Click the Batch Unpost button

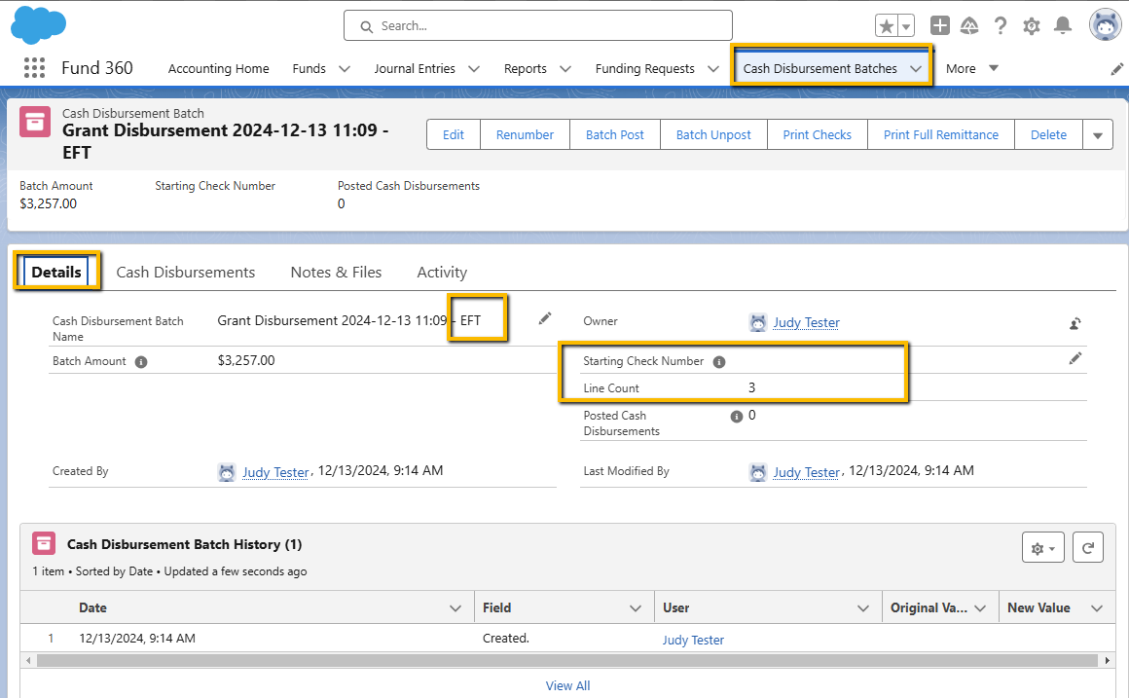pyautogui.click(x=713, y=134)
